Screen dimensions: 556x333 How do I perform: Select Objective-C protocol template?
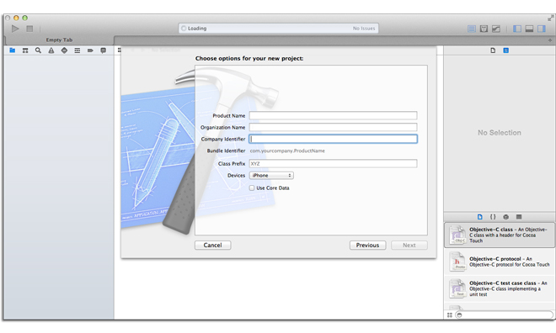click(500, 262)
